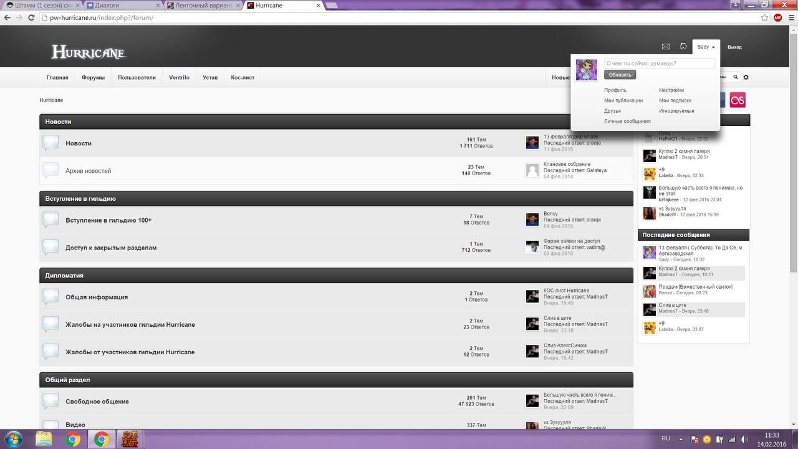798x449 pixels.
Task: Open the advanced search gear icon
Action: (746, 77)
